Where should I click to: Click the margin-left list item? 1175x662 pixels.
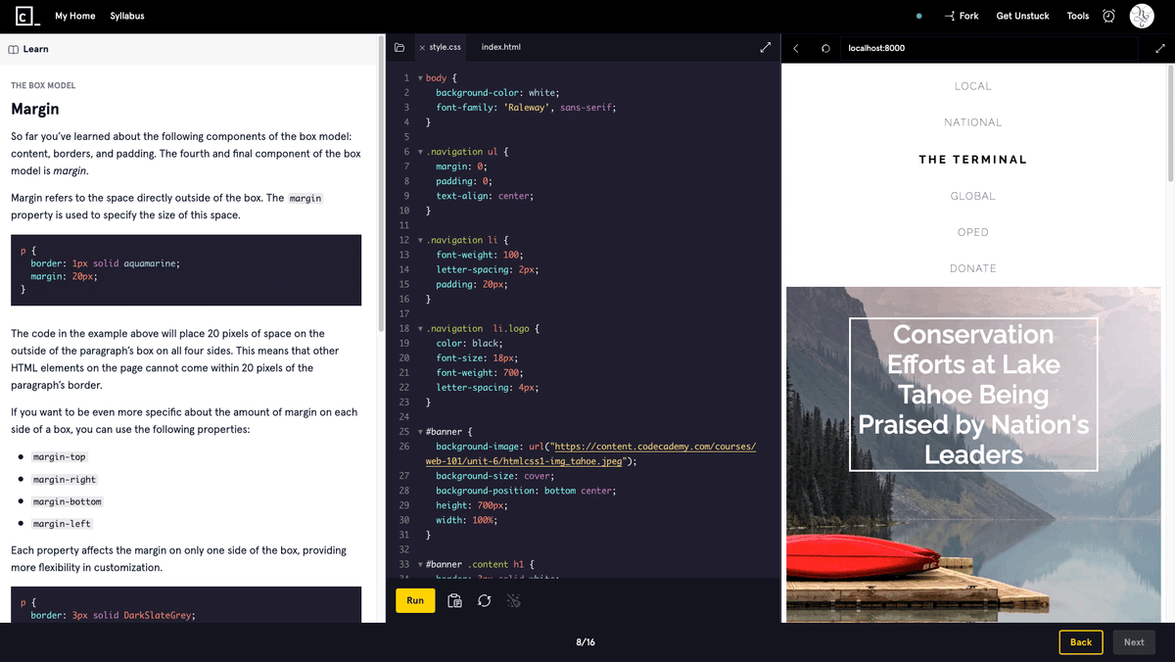coord(63,524)
